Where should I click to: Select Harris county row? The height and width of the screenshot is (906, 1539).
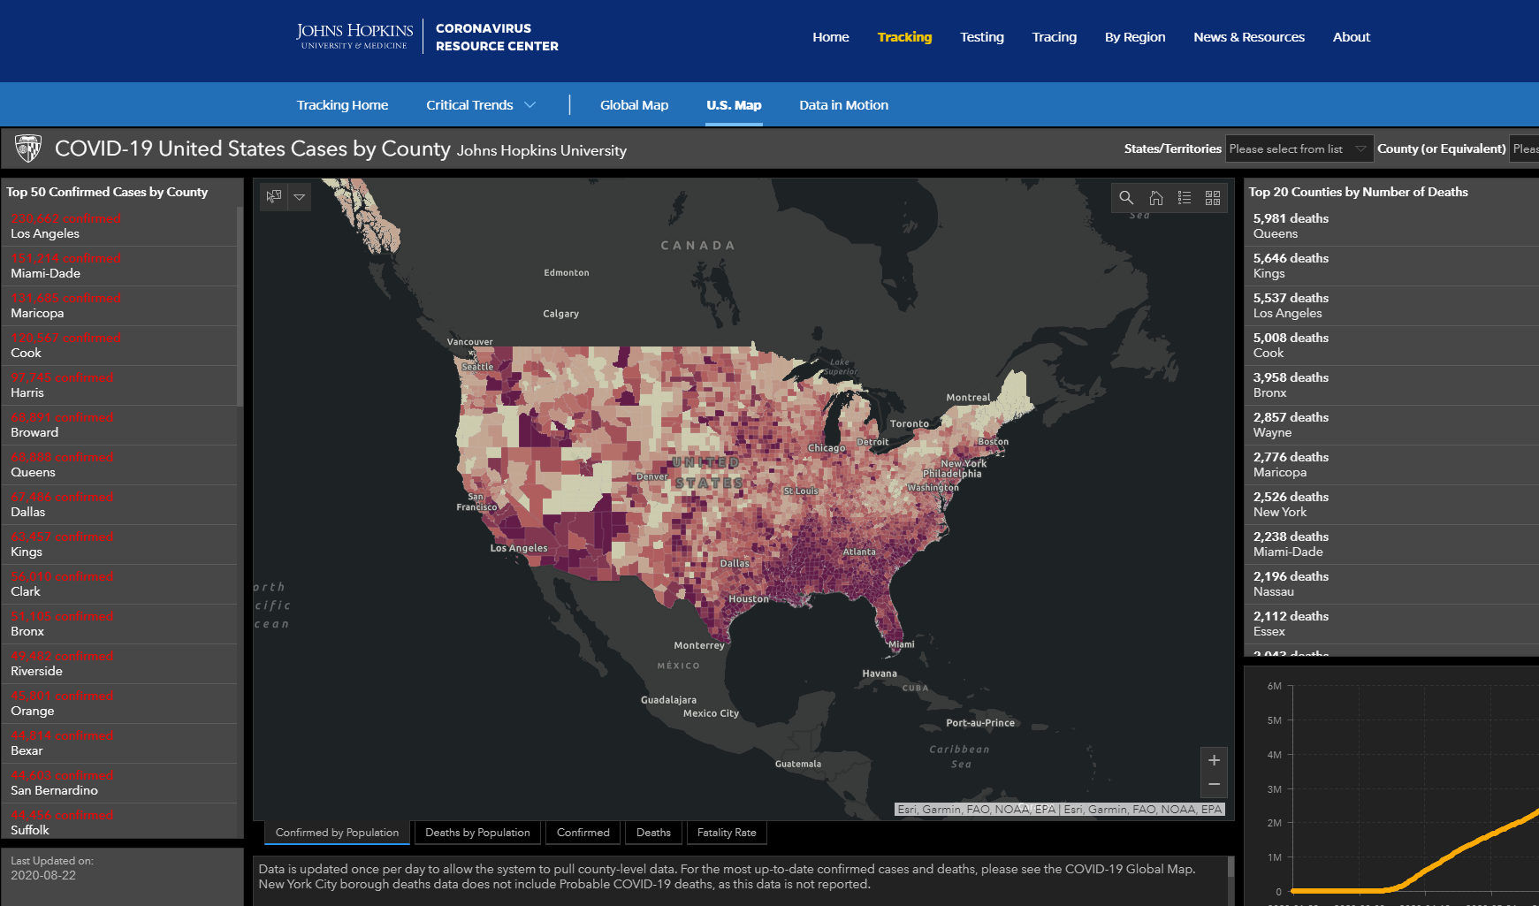click(119, 385)
